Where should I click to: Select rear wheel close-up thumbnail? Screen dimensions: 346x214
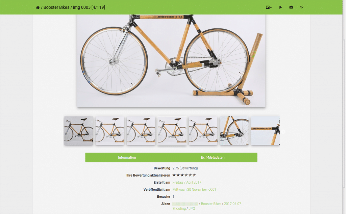pyautogui.click(x=234, y=131)
